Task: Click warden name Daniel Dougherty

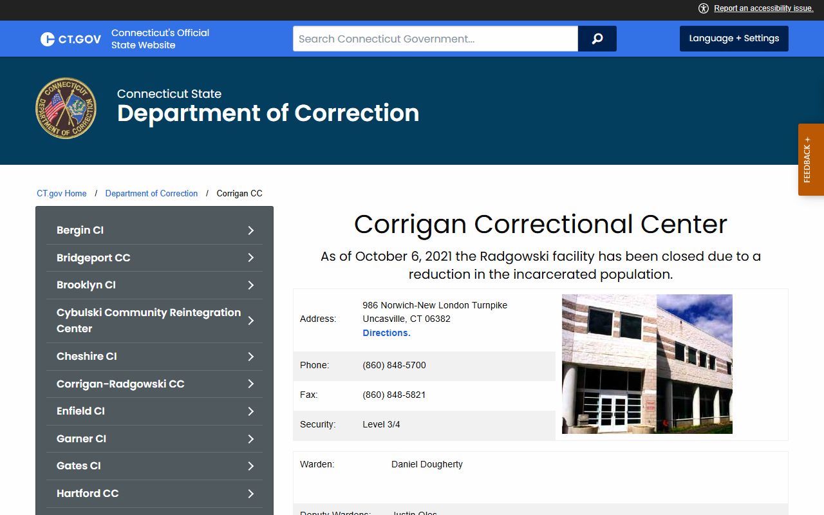Action: (427, 464)
